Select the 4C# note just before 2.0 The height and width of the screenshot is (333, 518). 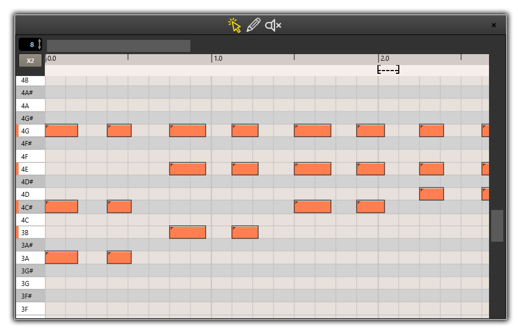(371, 207)
